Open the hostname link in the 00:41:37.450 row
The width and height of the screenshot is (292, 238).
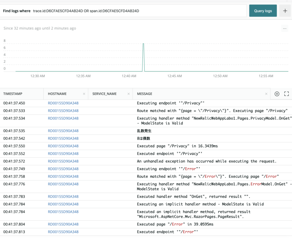coord(63,103)
